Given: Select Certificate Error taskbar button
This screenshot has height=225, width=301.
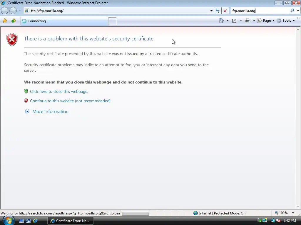Looking at the screenshot, I should (71, 221).
